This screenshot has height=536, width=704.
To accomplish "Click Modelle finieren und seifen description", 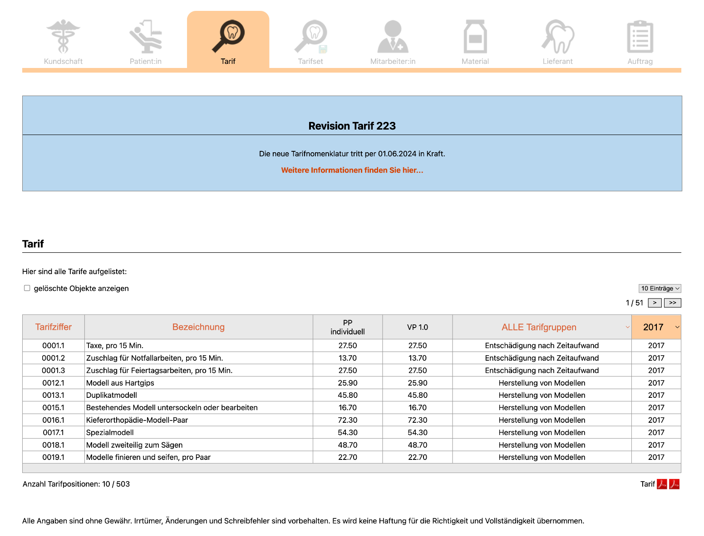I will pos(148,458).
